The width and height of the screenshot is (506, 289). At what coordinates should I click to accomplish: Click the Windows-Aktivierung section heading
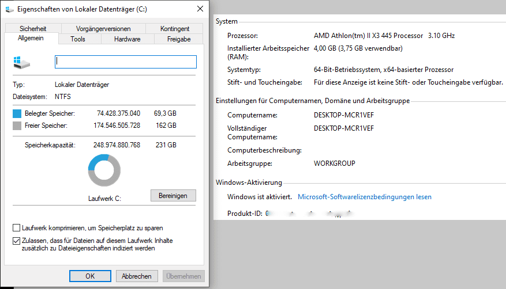coord(249,182)
